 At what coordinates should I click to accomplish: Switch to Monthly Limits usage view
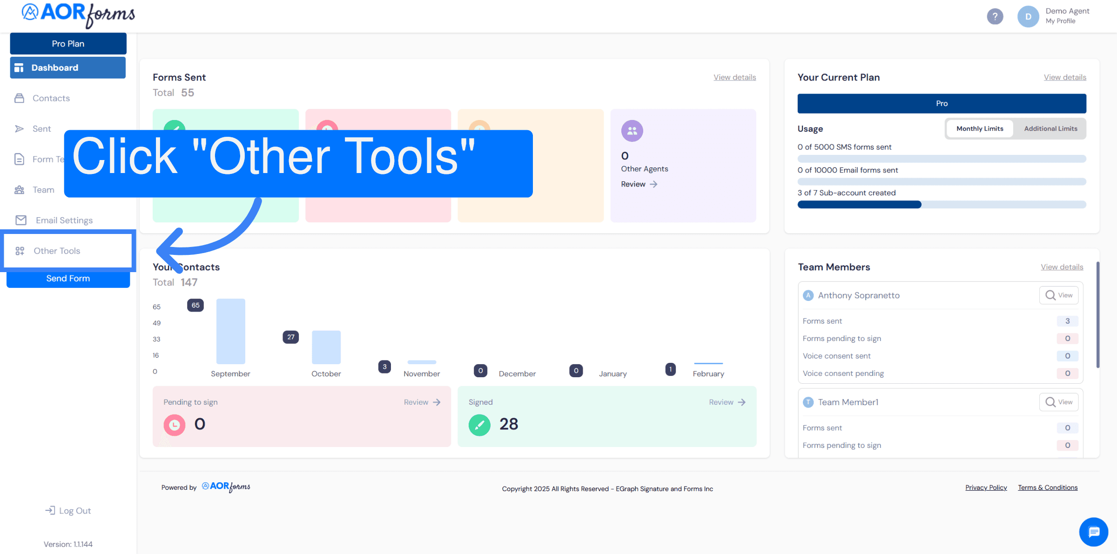tap(979, 128)
